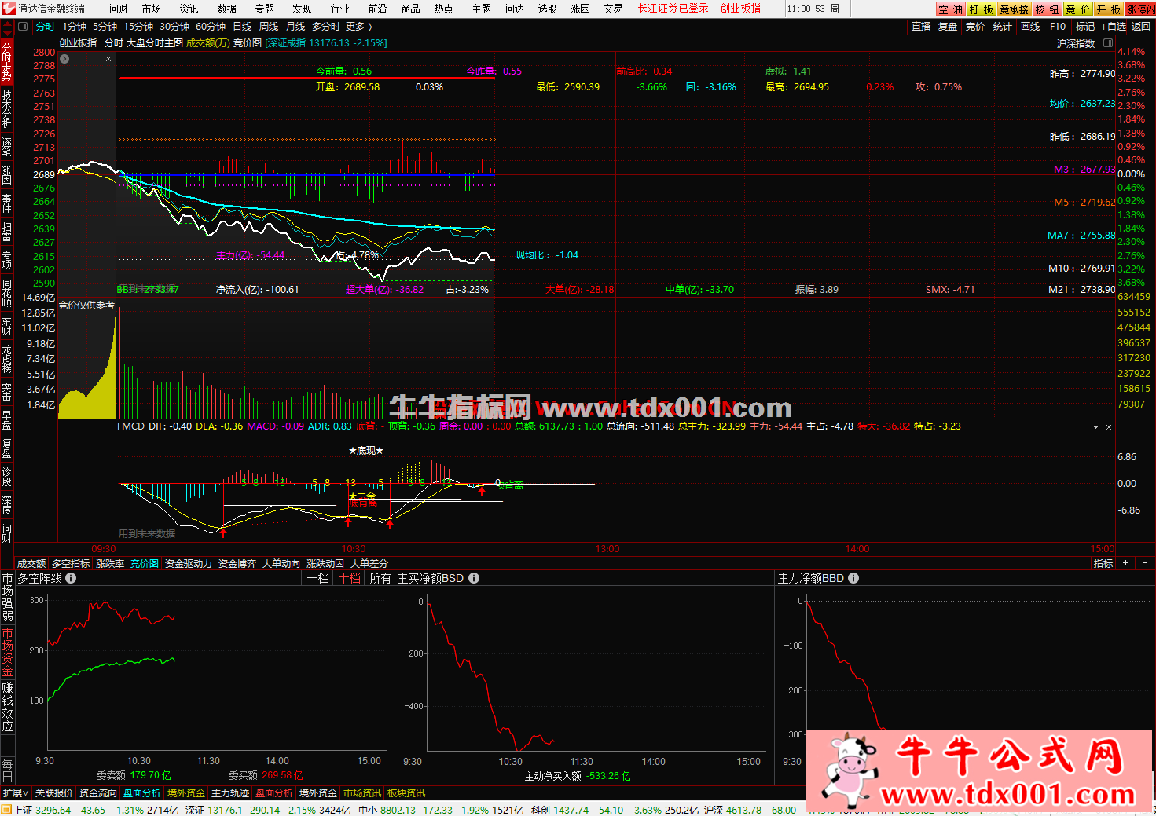
Task: Open 行业 menu
Action: click(339, 9)
